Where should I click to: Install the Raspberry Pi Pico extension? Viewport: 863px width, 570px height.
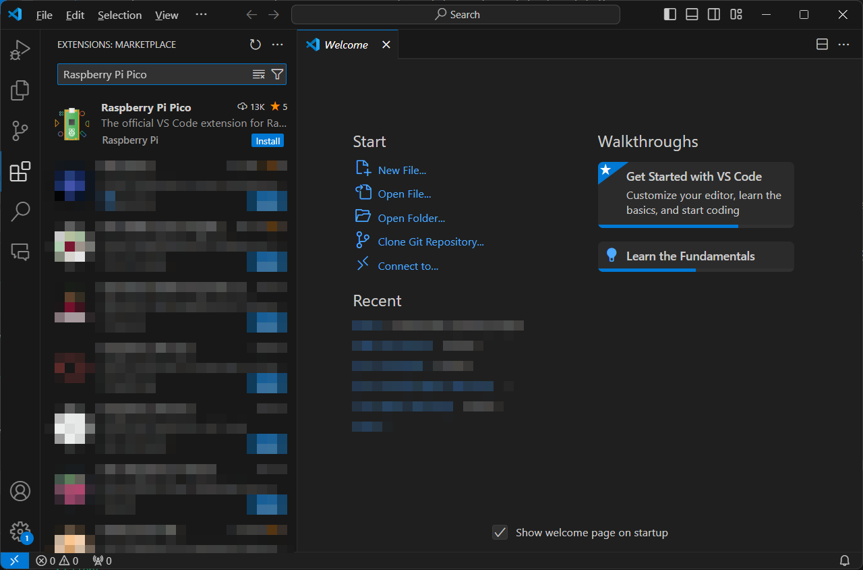coord(268,141)
